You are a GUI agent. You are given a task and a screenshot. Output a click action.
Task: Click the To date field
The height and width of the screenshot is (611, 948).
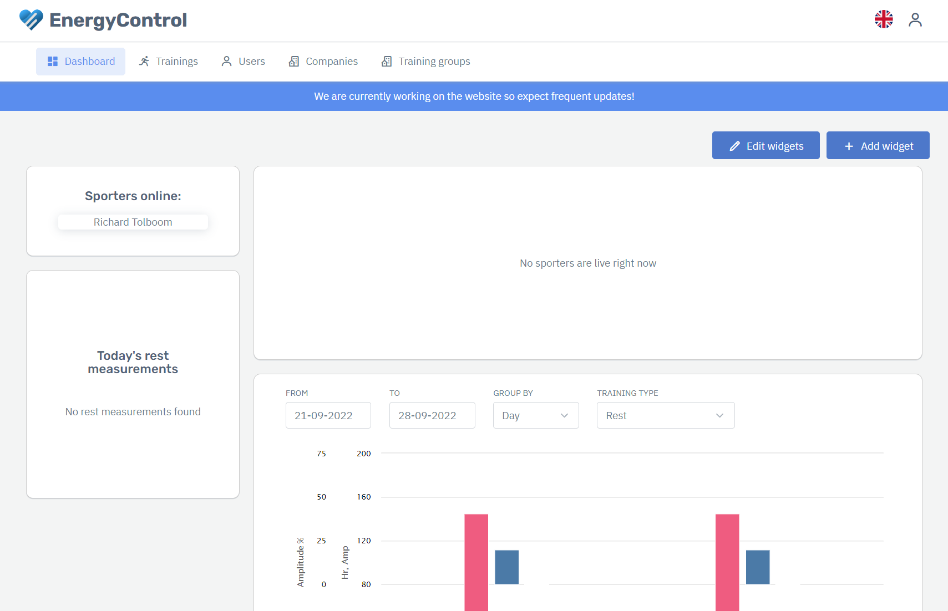(x=432, y=415)
